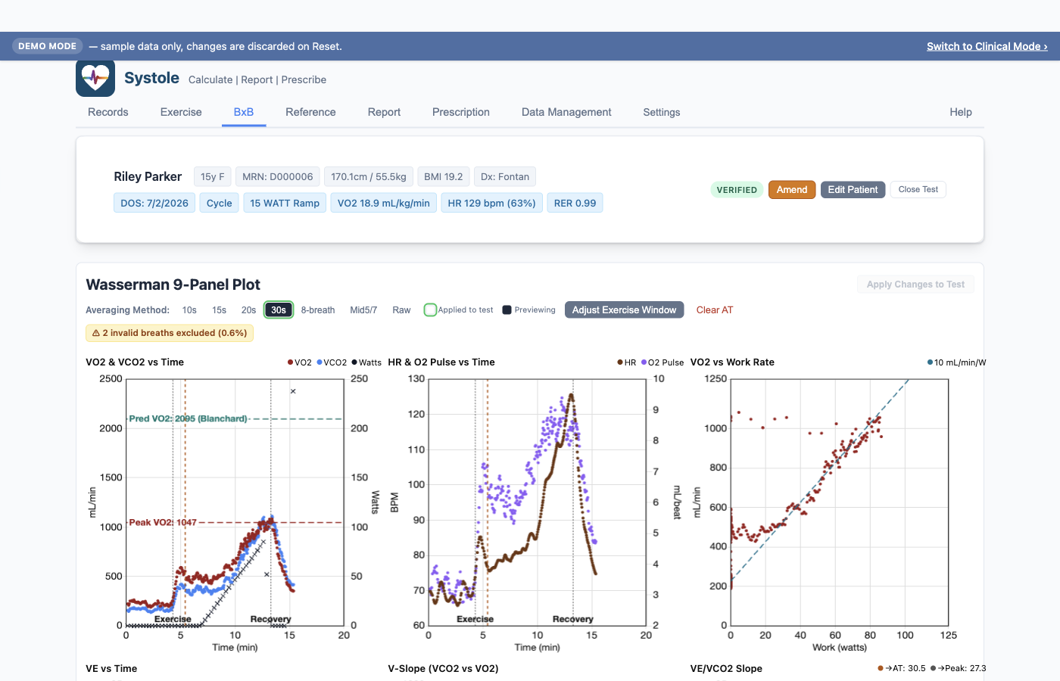Click the Systole heart logo icon
1060x681 pixels.
[x=95, y=78]
